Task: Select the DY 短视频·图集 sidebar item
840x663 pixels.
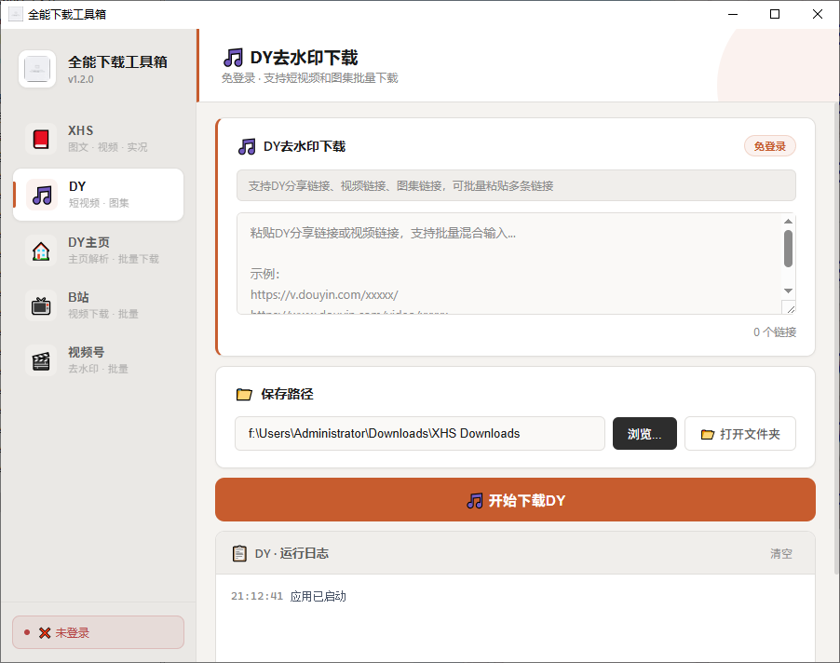Action: (98, 195)
